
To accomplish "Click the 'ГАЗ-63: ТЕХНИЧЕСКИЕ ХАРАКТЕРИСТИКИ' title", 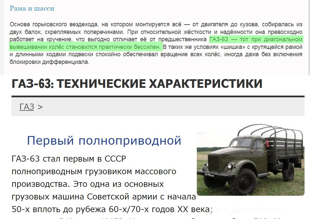I will click(x=137, y=84).
